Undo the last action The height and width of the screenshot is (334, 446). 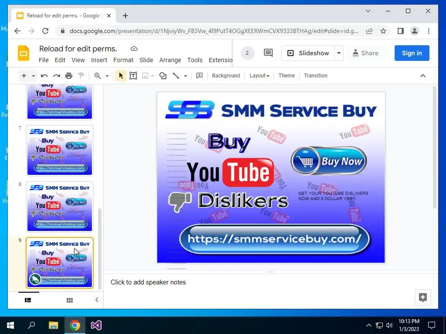pos(44,76)
